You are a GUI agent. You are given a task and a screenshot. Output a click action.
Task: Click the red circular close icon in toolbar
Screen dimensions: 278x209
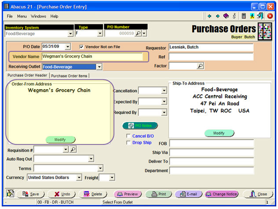tap(270, 16)
